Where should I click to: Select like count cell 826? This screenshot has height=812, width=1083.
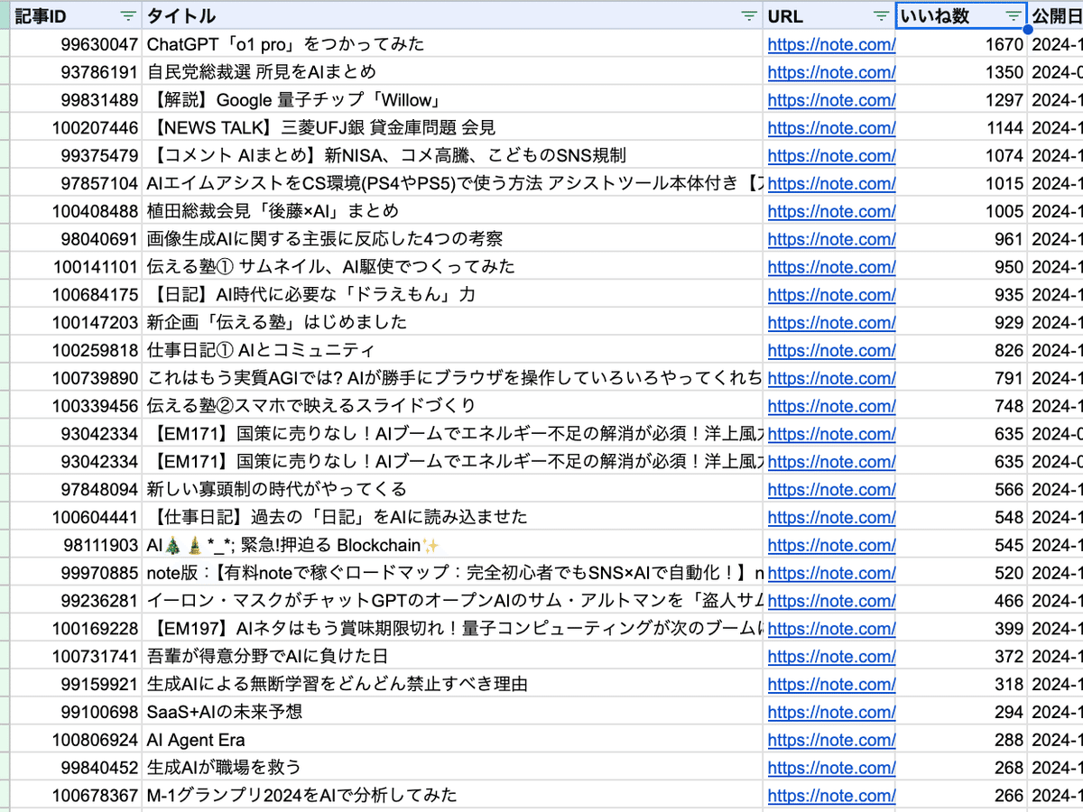(961, 351)
